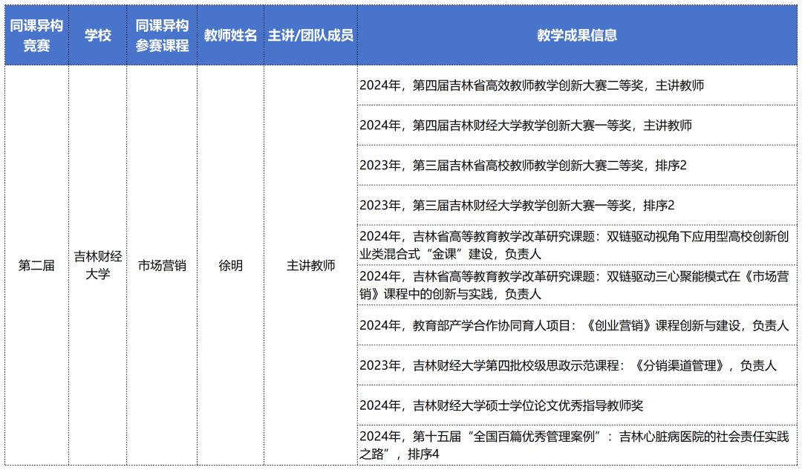The width and height of the screenshot is (802, 470).
Task: Click the 《分销渠道管理》思政示范课程 row
Action: pos(577,365)
